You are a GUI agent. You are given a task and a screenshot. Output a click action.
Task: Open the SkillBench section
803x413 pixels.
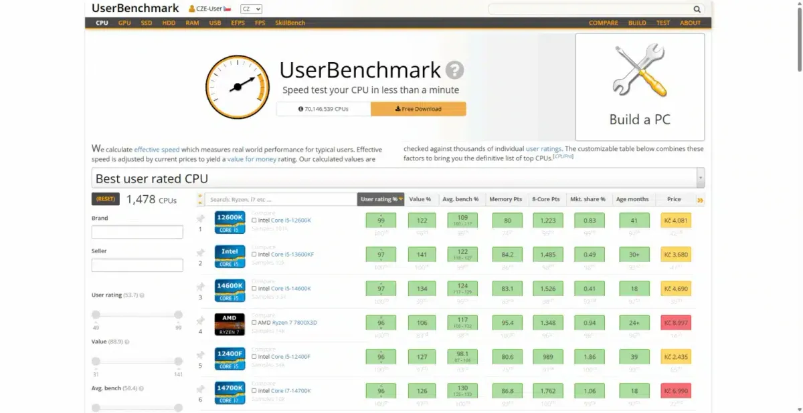(290, 22)
